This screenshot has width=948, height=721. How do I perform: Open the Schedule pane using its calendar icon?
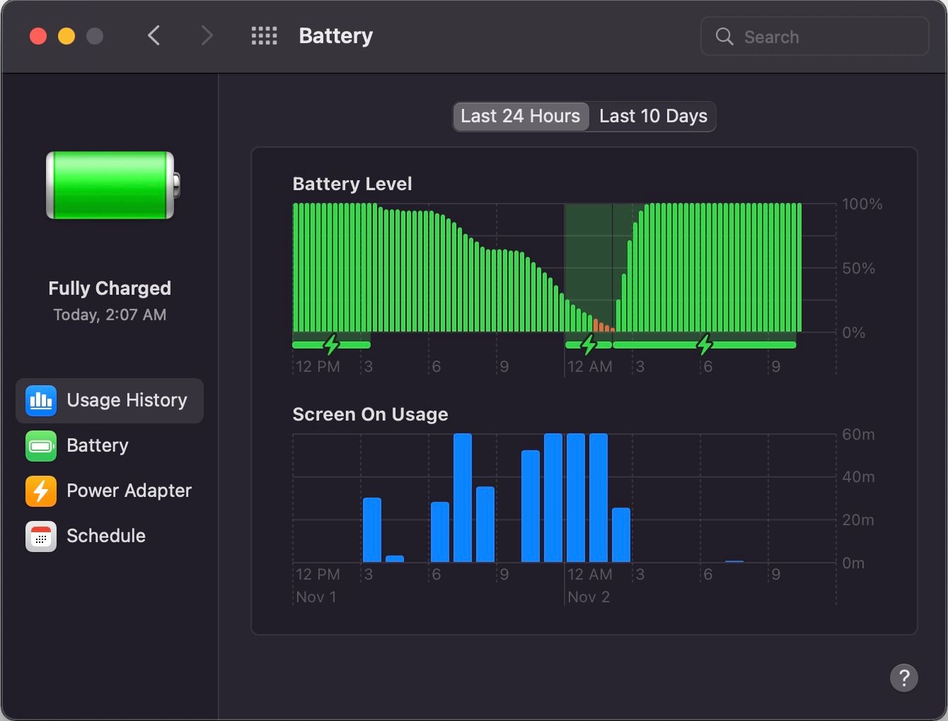(x=40, y=536)
